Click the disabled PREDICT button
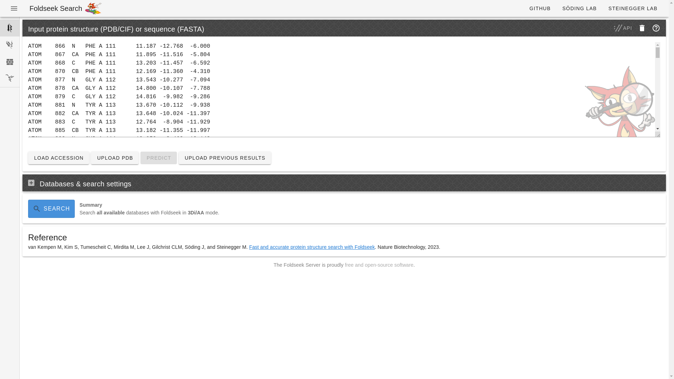The width and height of the screenshot is (674, 379). click(159, 158)
